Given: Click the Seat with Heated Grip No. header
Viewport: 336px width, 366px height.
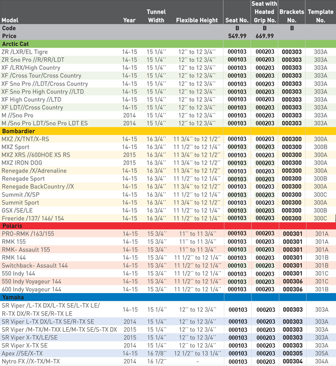Looking at the screenshot, I should (264, 12).
